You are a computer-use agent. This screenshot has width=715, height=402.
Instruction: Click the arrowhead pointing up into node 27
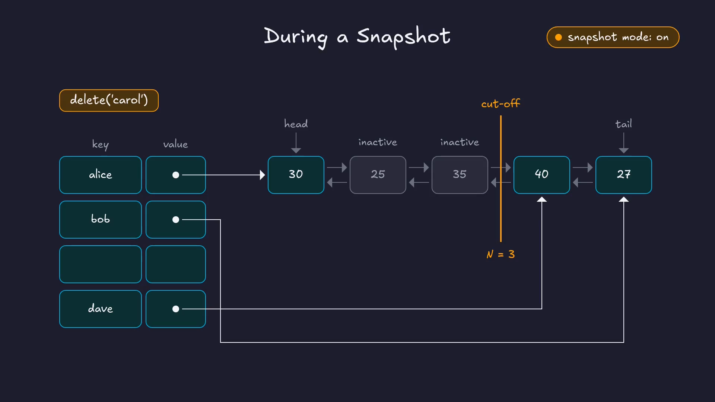click(x=624, y=200)
